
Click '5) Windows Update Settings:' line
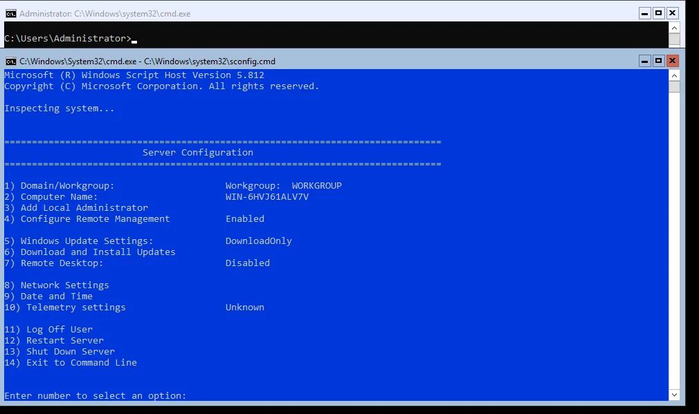[78, 241]
